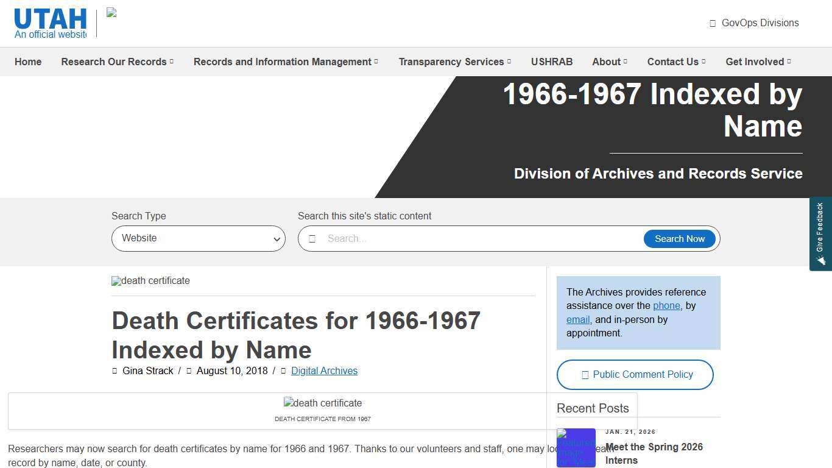Screen dimensions: 832x468
Task: Expand the Research Our Records menu
Action: pos(117,62)
